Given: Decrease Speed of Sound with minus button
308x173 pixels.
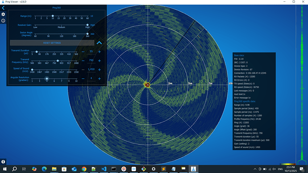Looking at the screenshot, I should (83, 70).
